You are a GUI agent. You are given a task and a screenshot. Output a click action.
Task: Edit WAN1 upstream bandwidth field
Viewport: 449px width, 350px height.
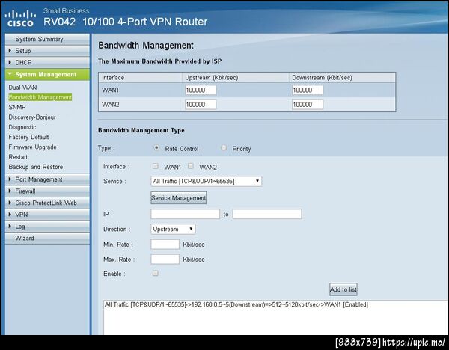point(201,90)
